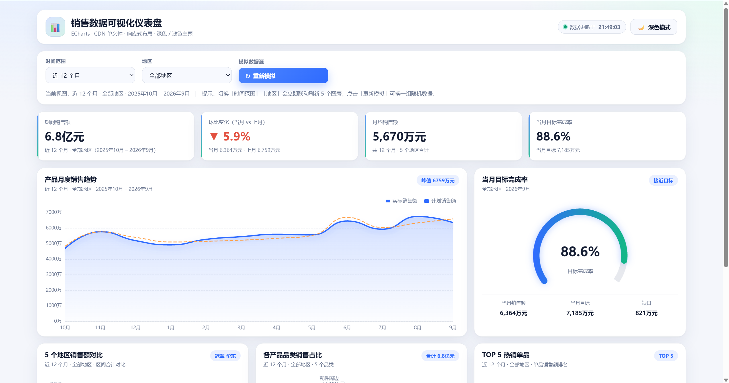The height and width of the screenshot is (383, 729).
Task: Toggle the 计划销售额 legend item
Action: coord(440,201)
